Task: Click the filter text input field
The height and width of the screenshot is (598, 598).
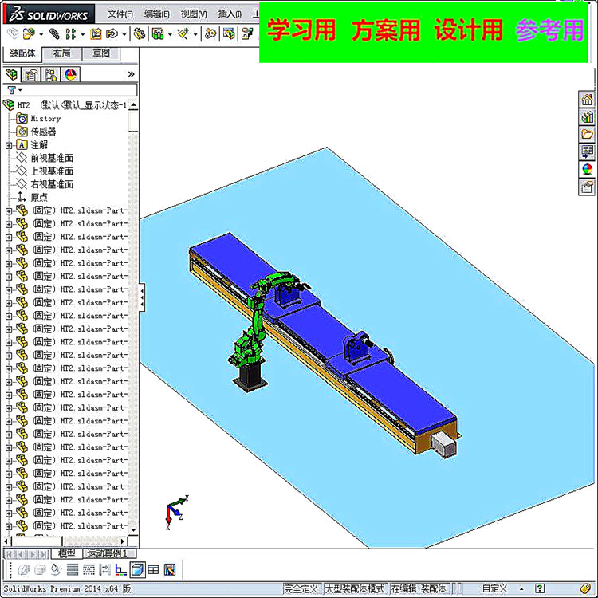Action: tap(79, 90)
